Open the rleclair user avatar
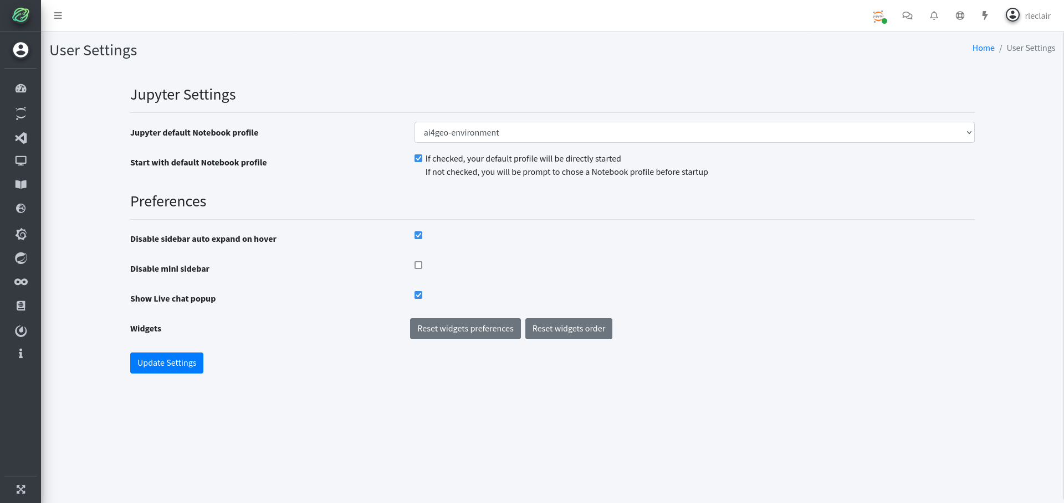 click(1012, 15)
